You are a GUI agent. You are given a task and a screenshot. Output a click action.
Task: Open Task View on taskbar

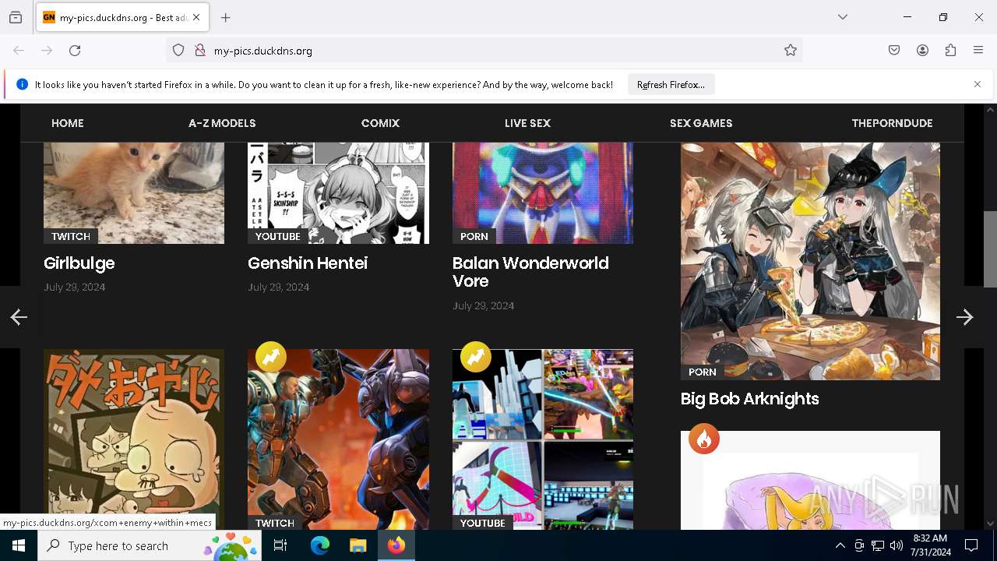[280, 545]
